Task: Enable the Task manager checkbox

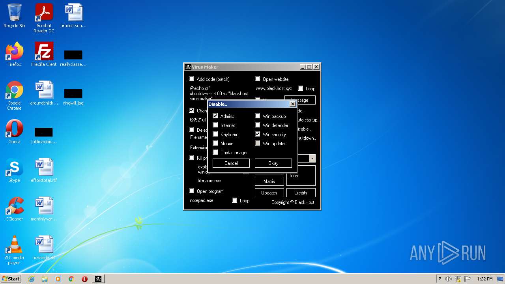Action: point(215,152)
